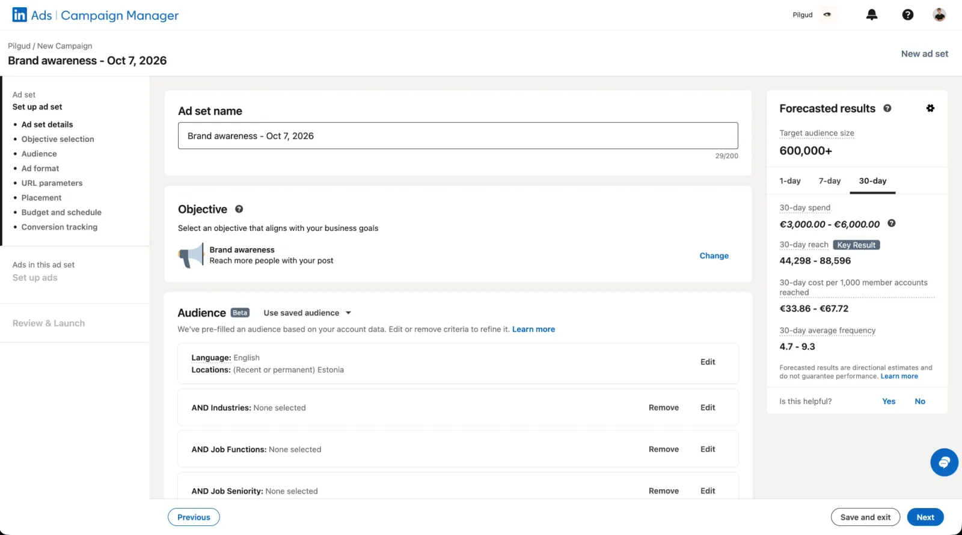Image resolution: width=962 pixels, height=535 pixels.
Task: Click the LinkedIn logo icon
Action: click(x=20, y=15)
